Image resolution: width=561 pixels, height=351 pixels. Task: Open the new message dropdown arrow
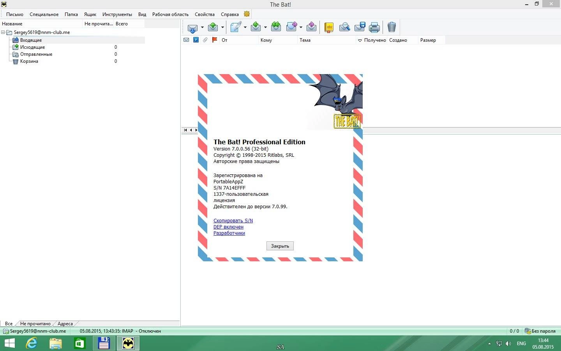pos(245,27)
